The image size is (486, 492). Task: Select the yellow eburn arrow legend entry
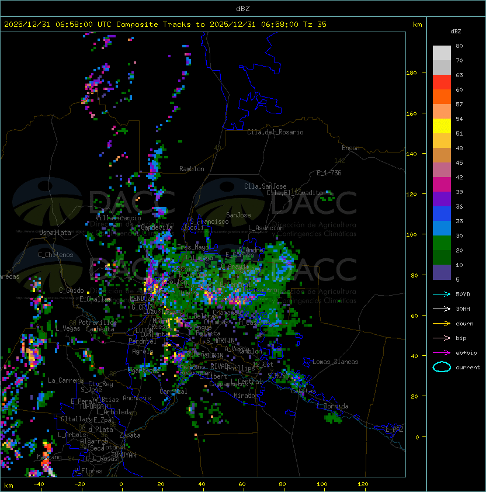442,324
